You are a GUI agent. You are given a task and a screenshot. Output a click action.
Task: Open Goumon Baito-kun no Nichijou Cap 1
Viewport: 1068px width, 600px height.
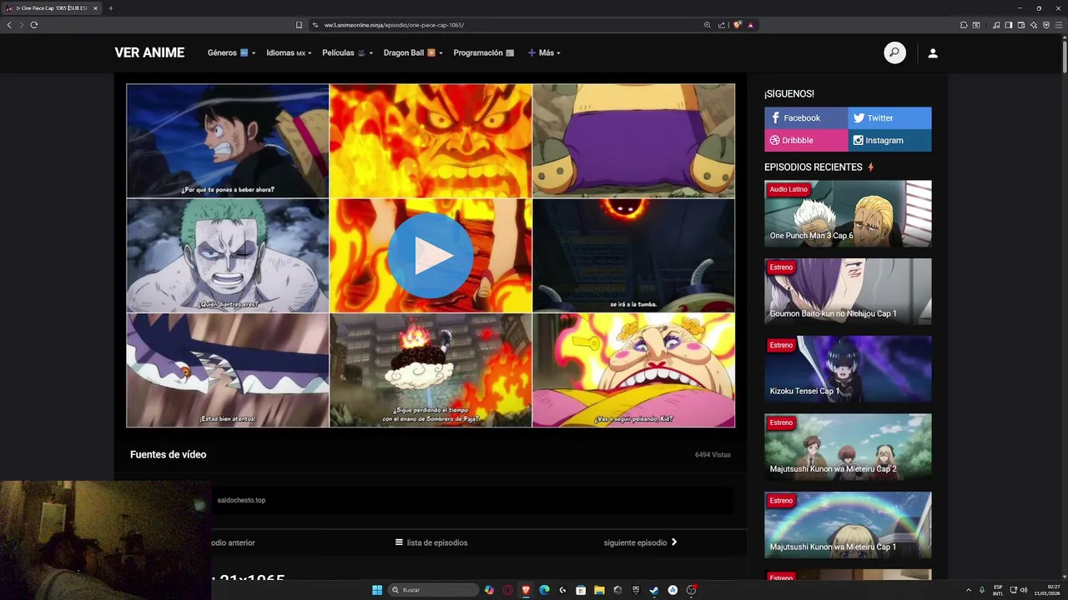pyautogui.click(x=848, y=291)
